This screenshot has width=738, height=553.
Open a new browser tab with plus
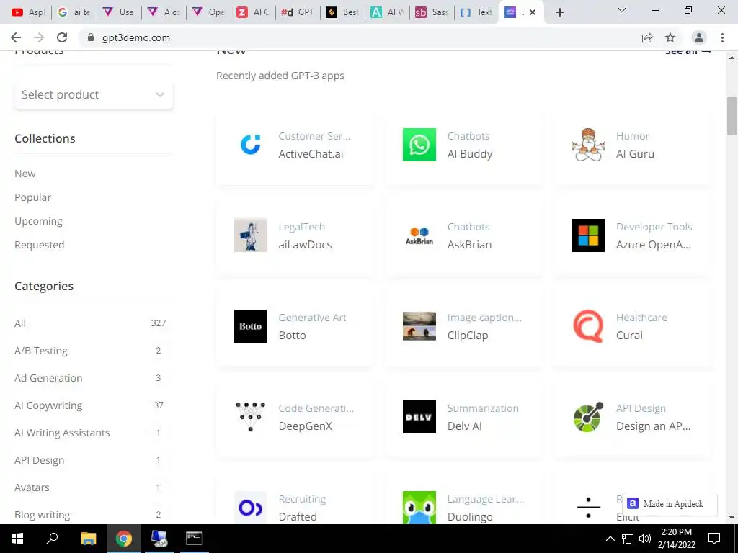tap(559, 12)
